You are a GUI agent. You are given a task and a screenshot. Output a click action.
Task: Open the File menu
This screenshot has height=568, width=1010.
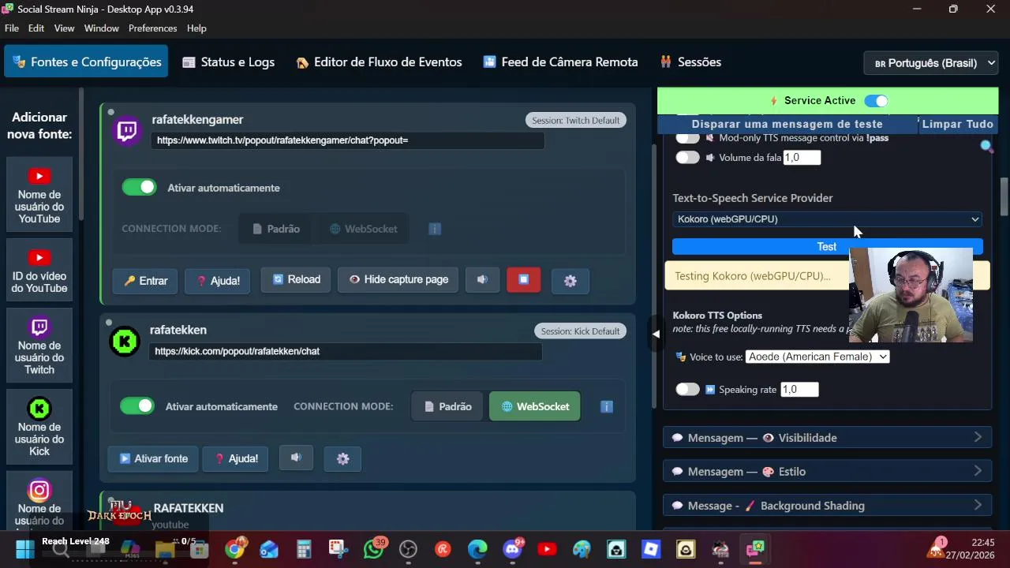click(12, 28)
